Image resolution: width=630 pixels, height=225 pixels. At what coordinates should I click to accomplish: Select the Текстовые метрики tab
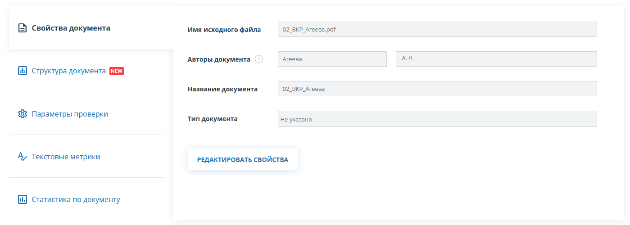click(66, 157)
